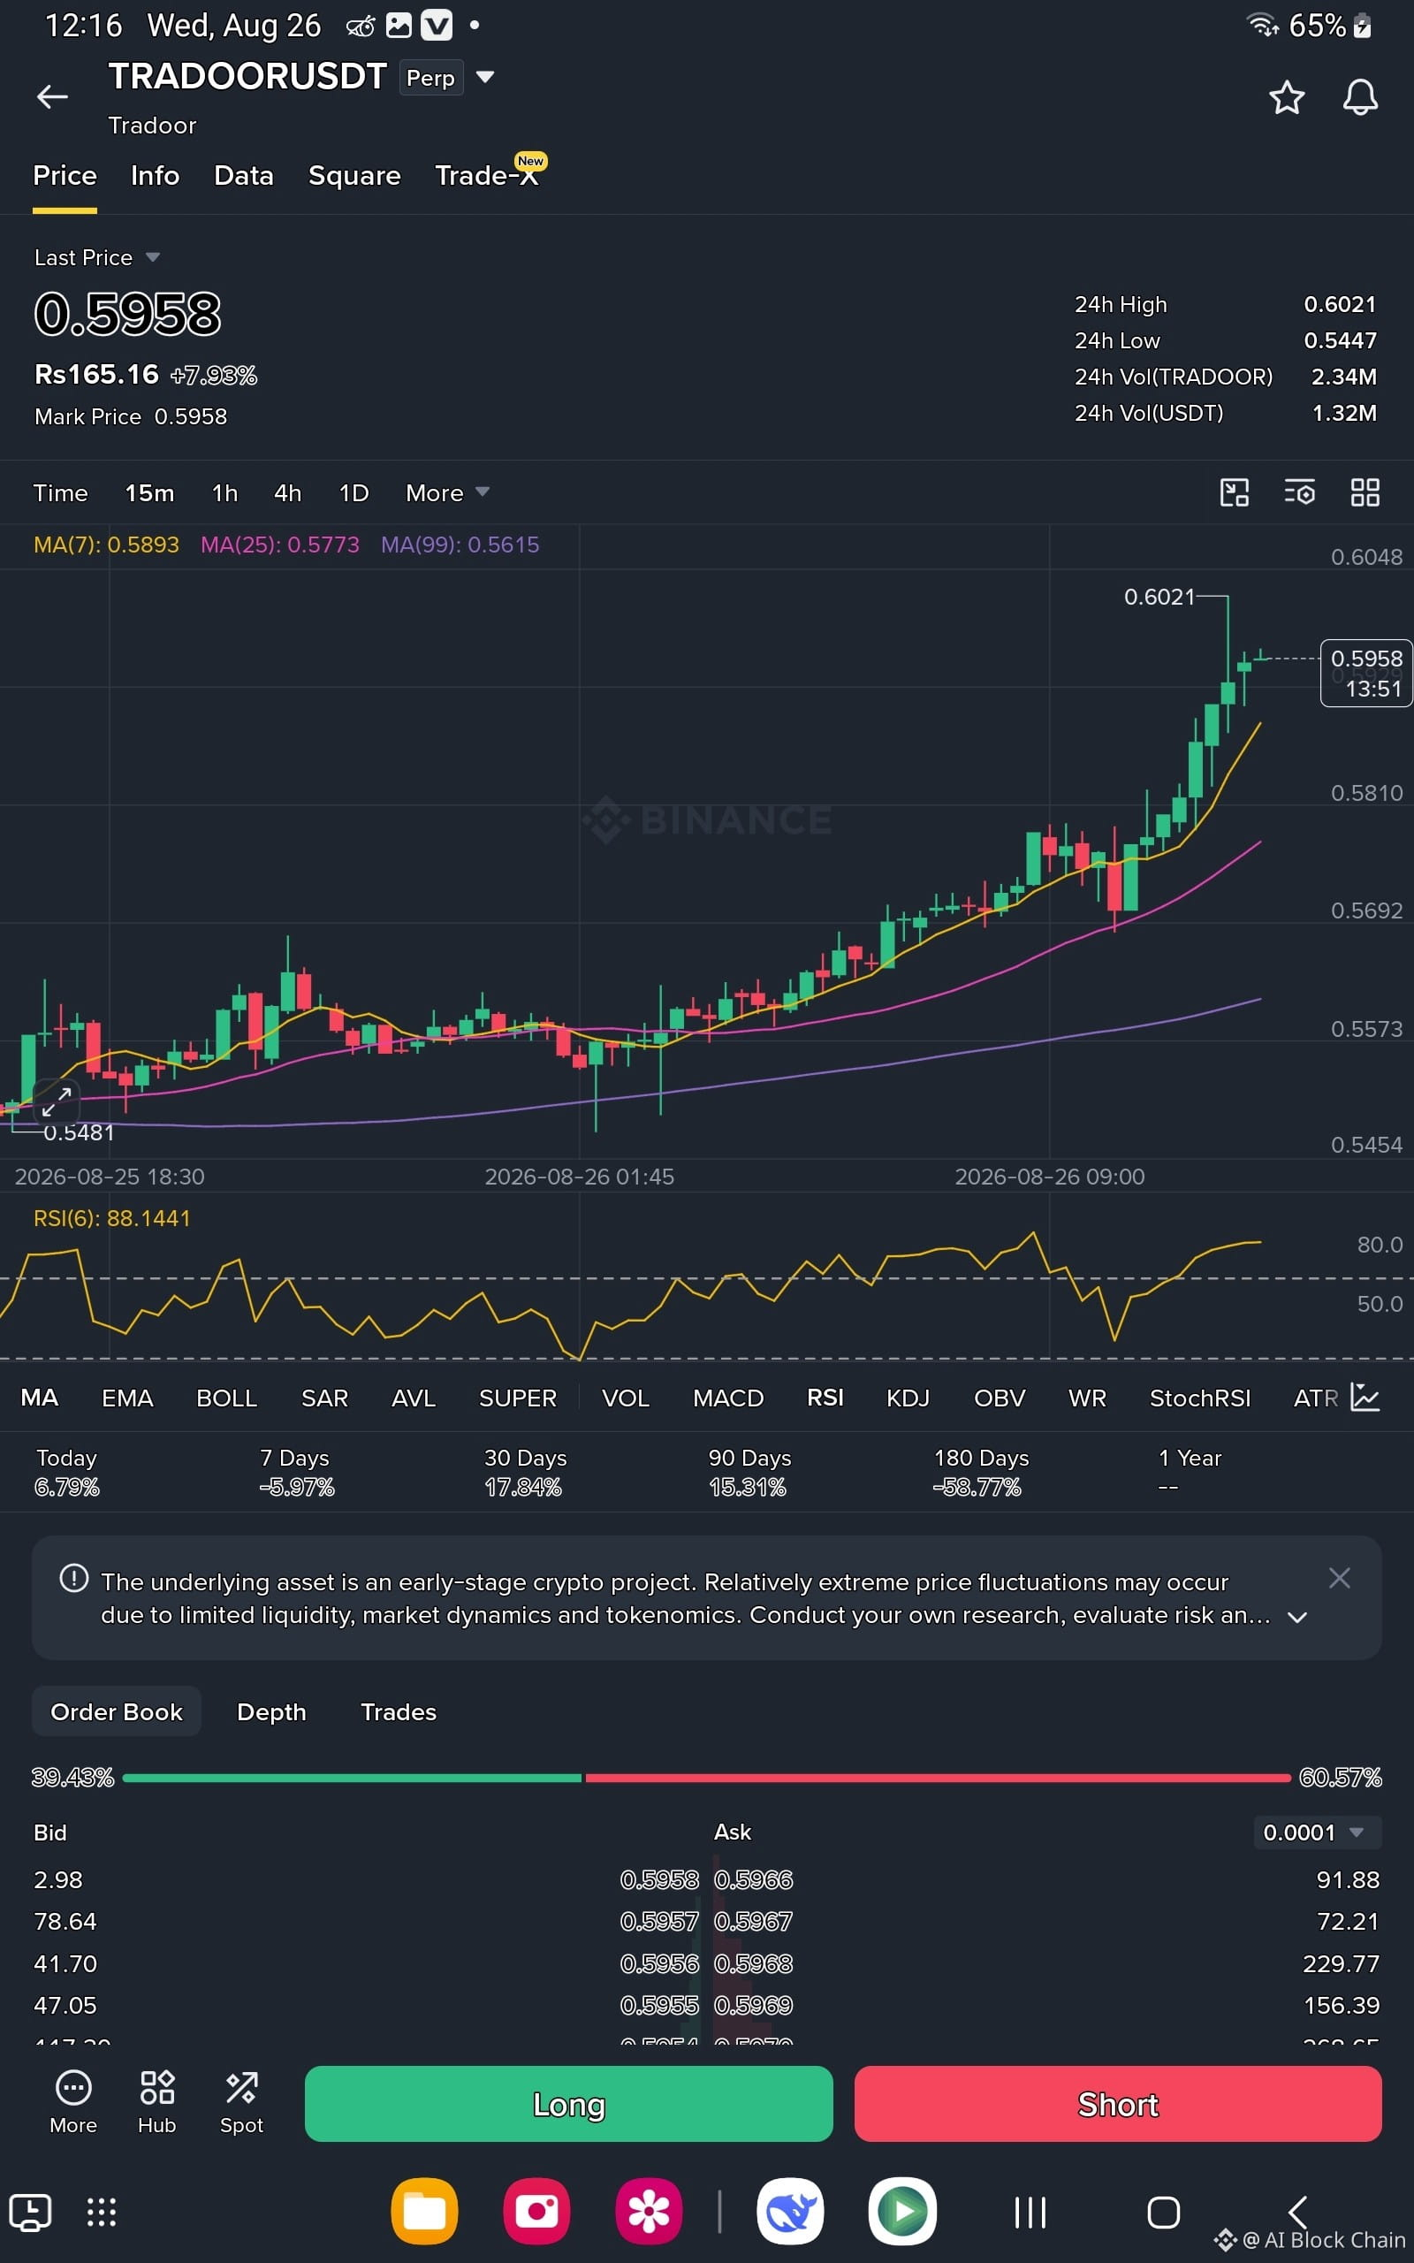Image resolution: width=1414 pixels, height=2263 pixels.
Task: Open the multi-chart grid layout icon
Action: (x=1365, y=492)
